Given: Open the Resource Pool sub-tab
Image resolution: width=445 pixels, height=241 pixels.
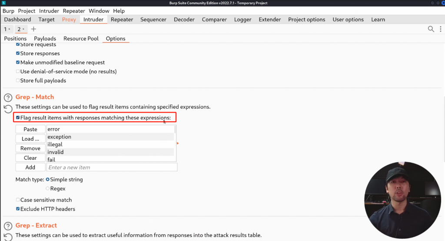Looking at the screenshot, I should [x=81, y=39].
